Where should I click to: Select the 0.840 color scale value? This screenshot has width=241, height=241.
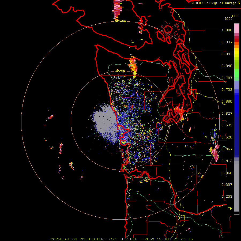click(227, 66)
